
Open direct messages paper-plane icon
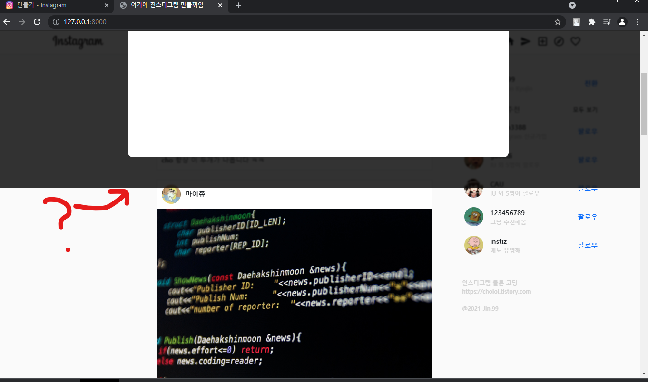click(x=525, y=42)
